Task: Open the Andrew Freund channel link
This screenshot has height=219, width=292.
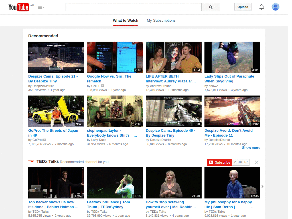Action: (161, 86)
